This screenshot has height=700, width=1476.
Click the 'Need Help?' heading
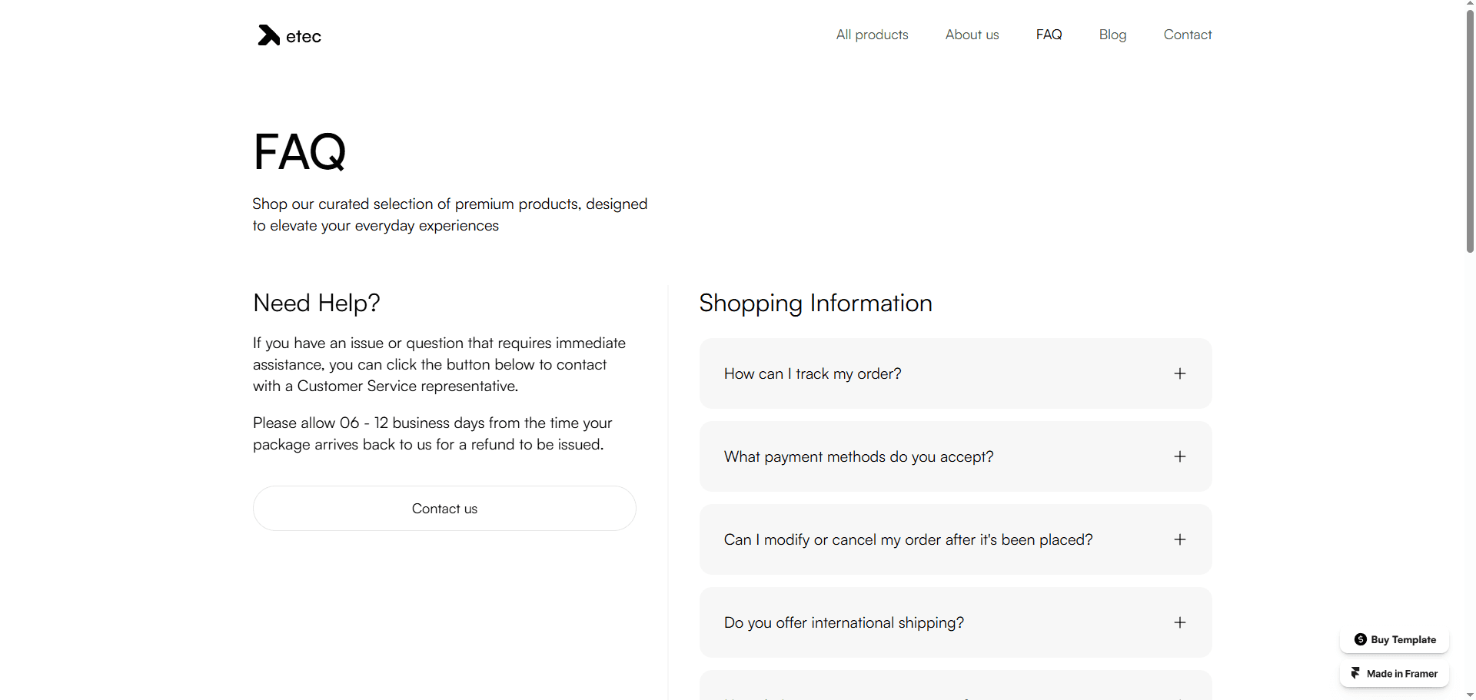pyautogui.click(x=317, y=303)
